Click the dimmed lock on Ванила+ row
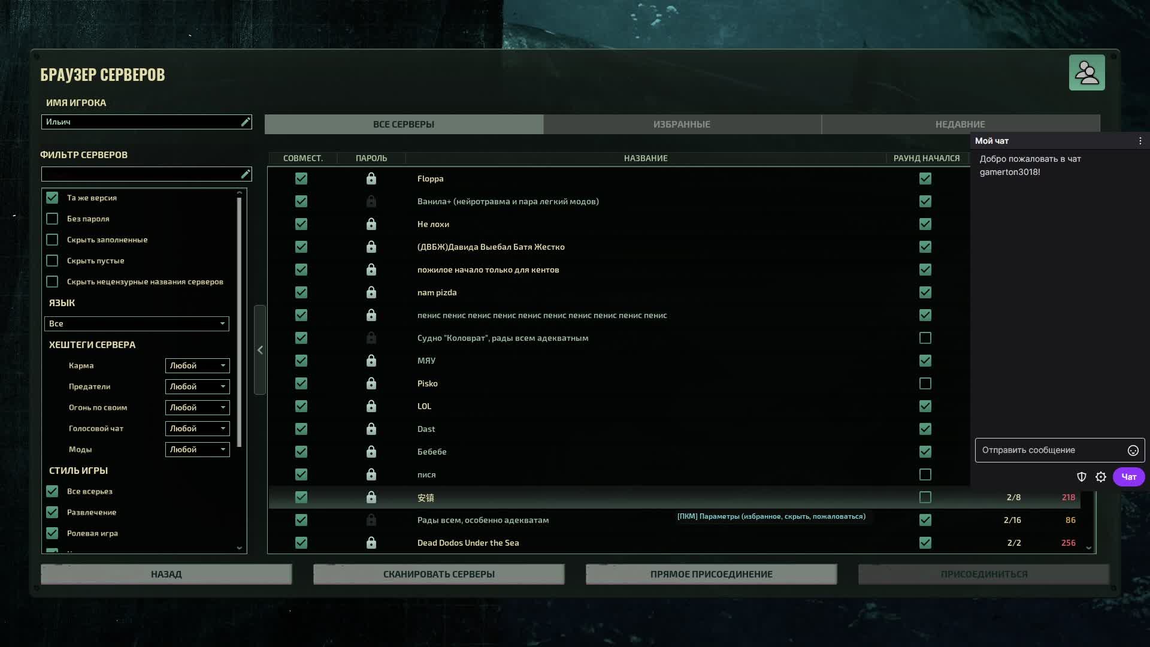Screen dimensions: 1150x647 [x=371, y=201]
